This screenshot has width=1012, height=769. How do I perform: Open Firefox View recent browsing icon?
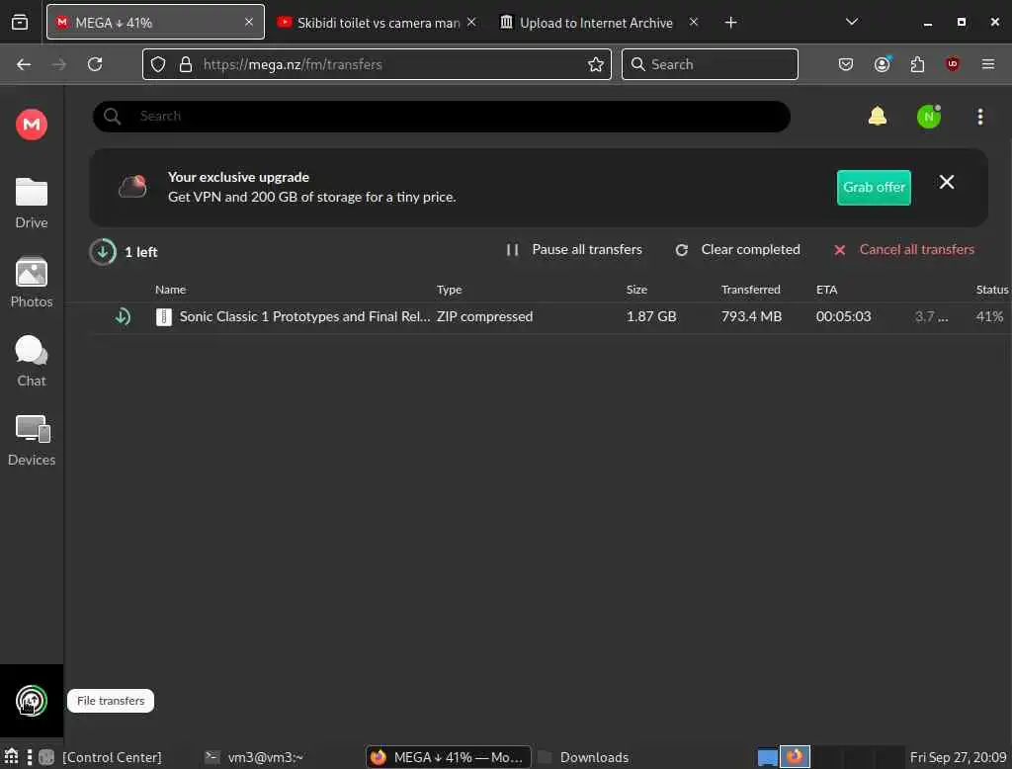[x=20, y=22]
